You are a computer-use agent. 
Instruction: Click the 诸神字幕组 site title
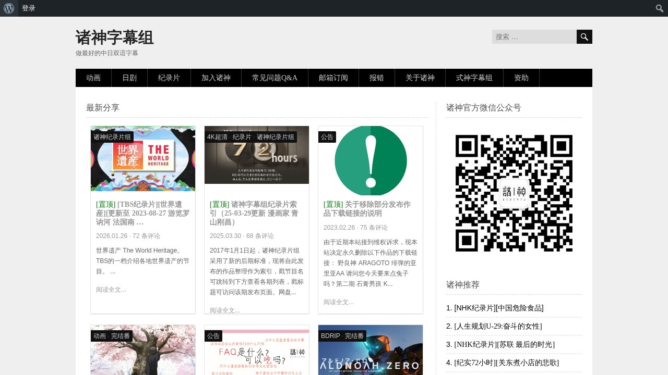point(115,38)
